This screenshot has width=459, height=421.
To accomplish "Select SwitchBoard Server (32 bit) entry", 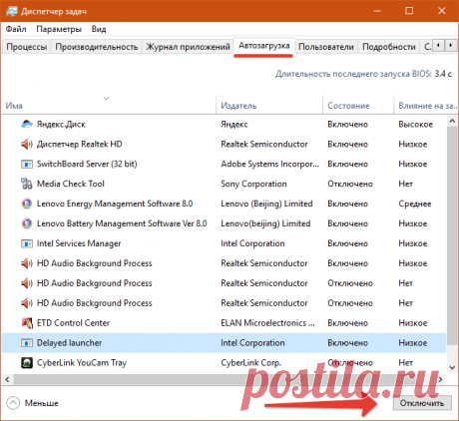I will pos(87,164).
